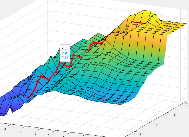
Task: Click axis tick label '5' below the 10
Action: [140, 135]
